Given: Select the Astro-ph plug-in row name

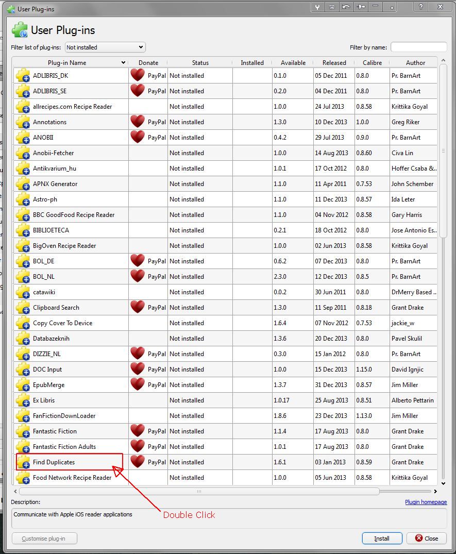Looking at the screenshot, I should [45, 199].
